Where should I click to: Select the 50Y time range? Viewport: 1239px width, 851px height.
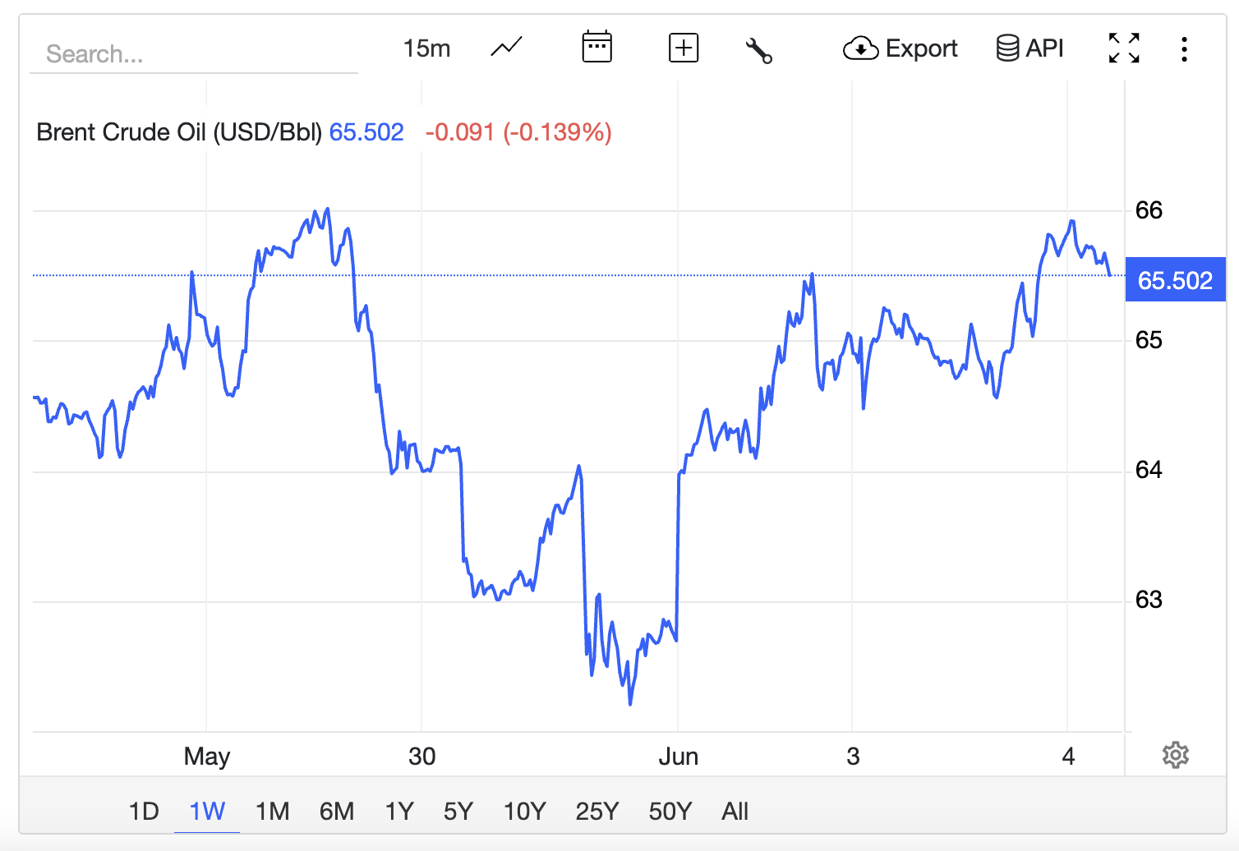[670, 812]
